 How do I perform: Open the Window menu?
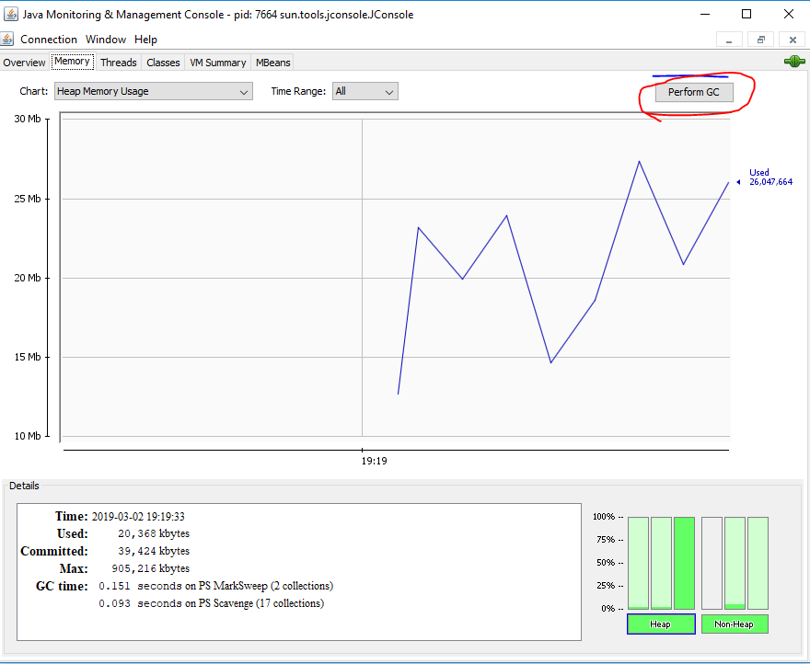106,40
